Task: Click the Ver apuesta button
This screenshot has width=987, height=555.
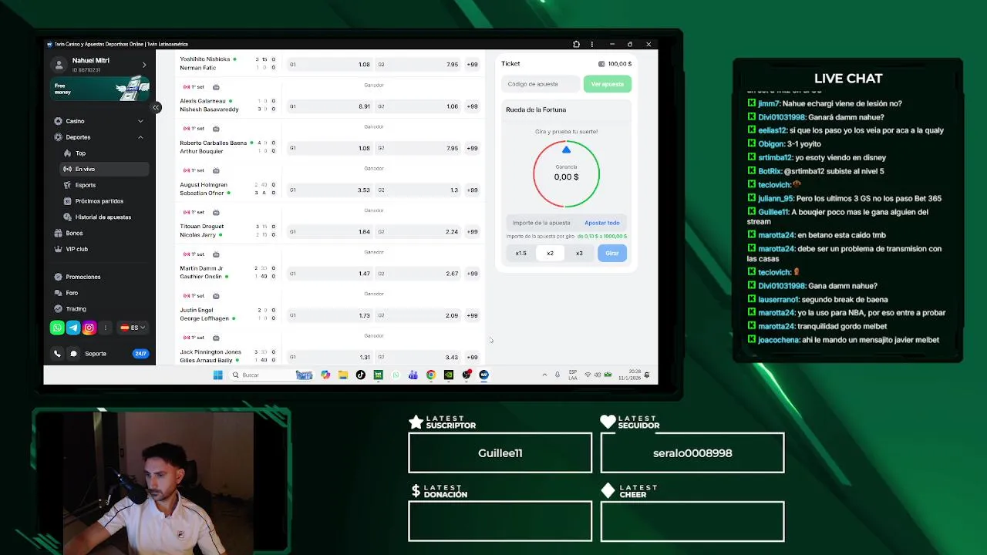Action: pos(608,84)
